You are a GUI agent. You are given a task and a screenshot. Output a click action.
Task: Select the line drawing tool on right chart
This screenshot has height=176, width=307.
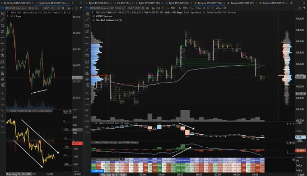click(x=87, y=19)
